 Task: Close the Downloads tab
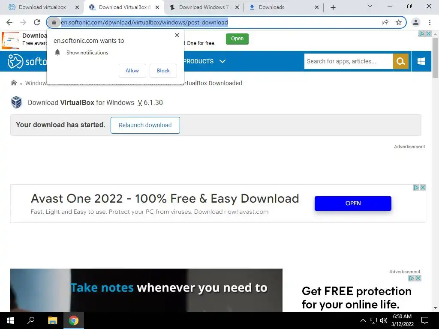(317, 7)
